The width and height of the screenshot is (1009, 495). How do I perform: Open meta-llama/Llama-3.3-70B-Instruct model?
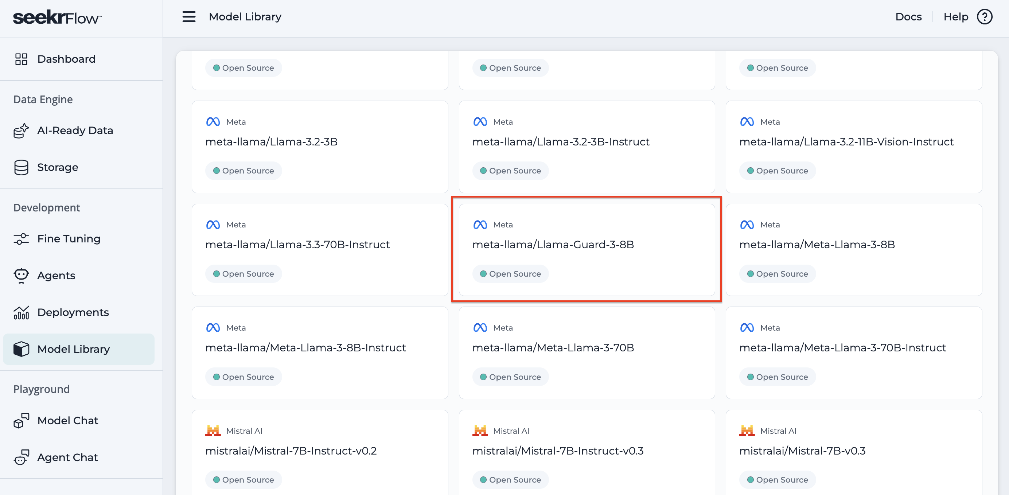point(320,250)
